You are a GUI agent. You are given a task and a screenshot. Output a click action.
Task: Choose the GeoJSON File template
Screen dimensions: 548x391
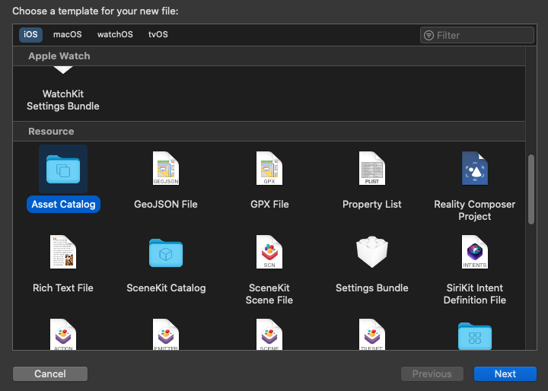tap(166, 180)
